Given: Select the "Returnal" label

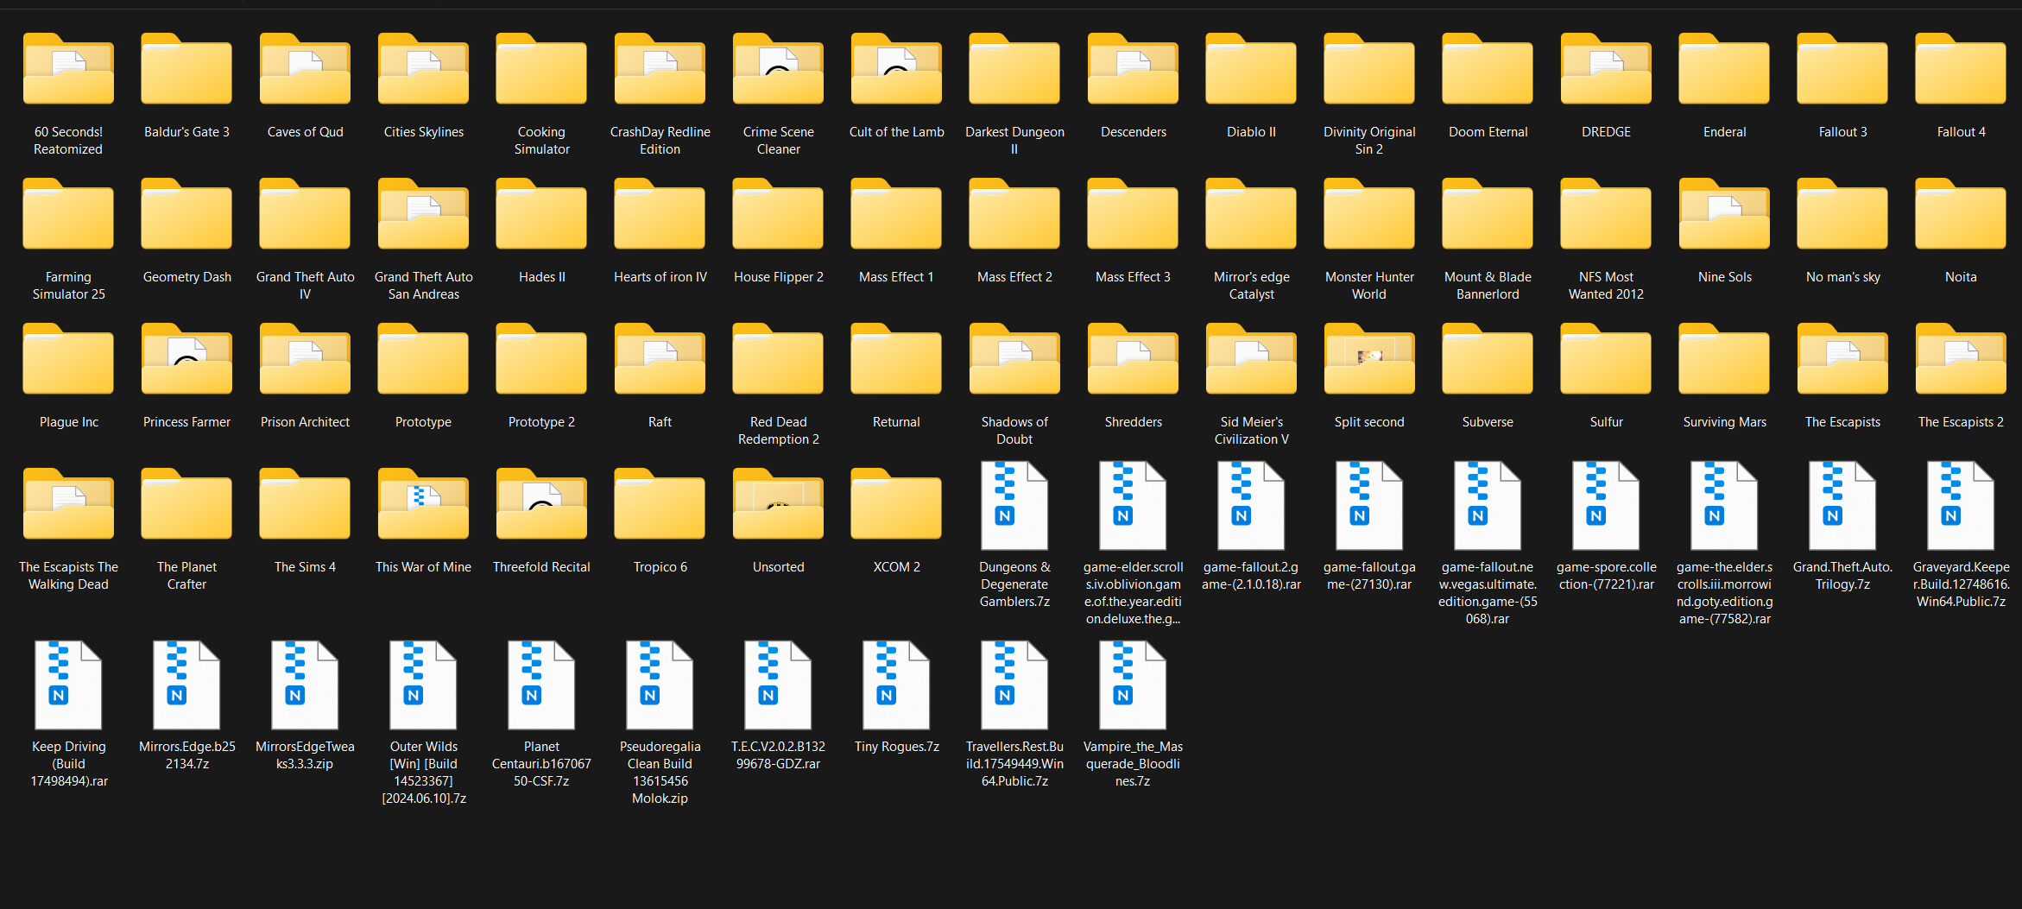Looking at the screenshot, I should click(896, 422).
